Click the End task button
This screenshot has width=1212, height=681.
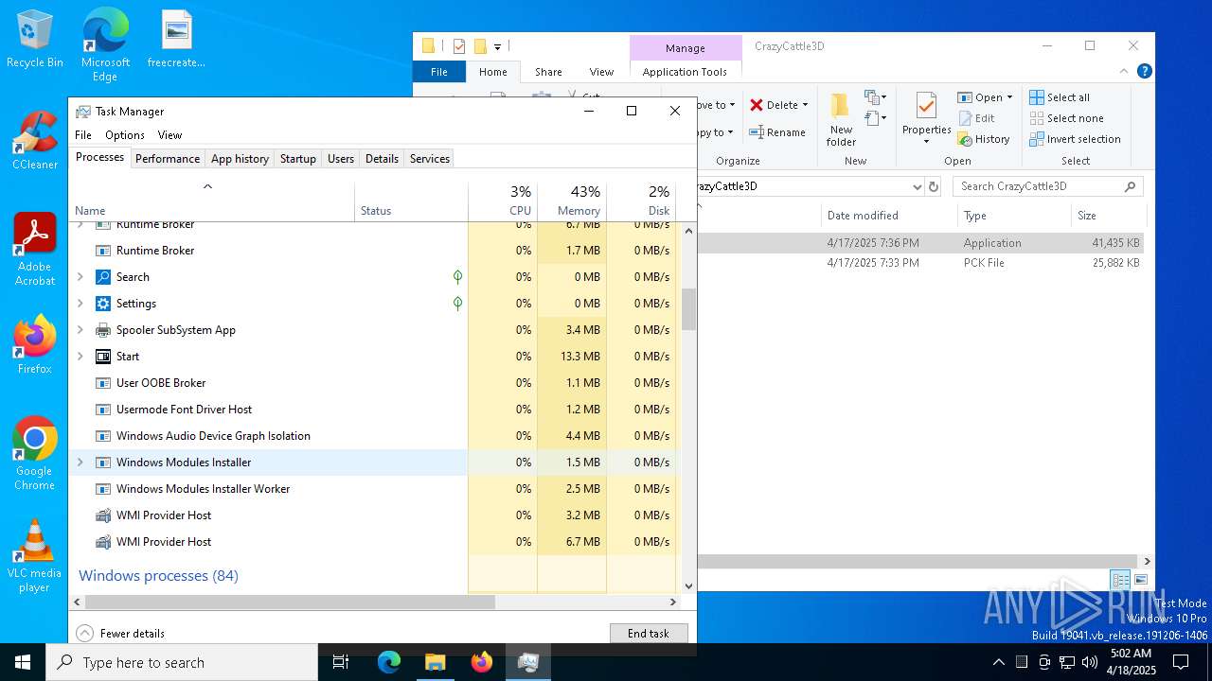649,634
